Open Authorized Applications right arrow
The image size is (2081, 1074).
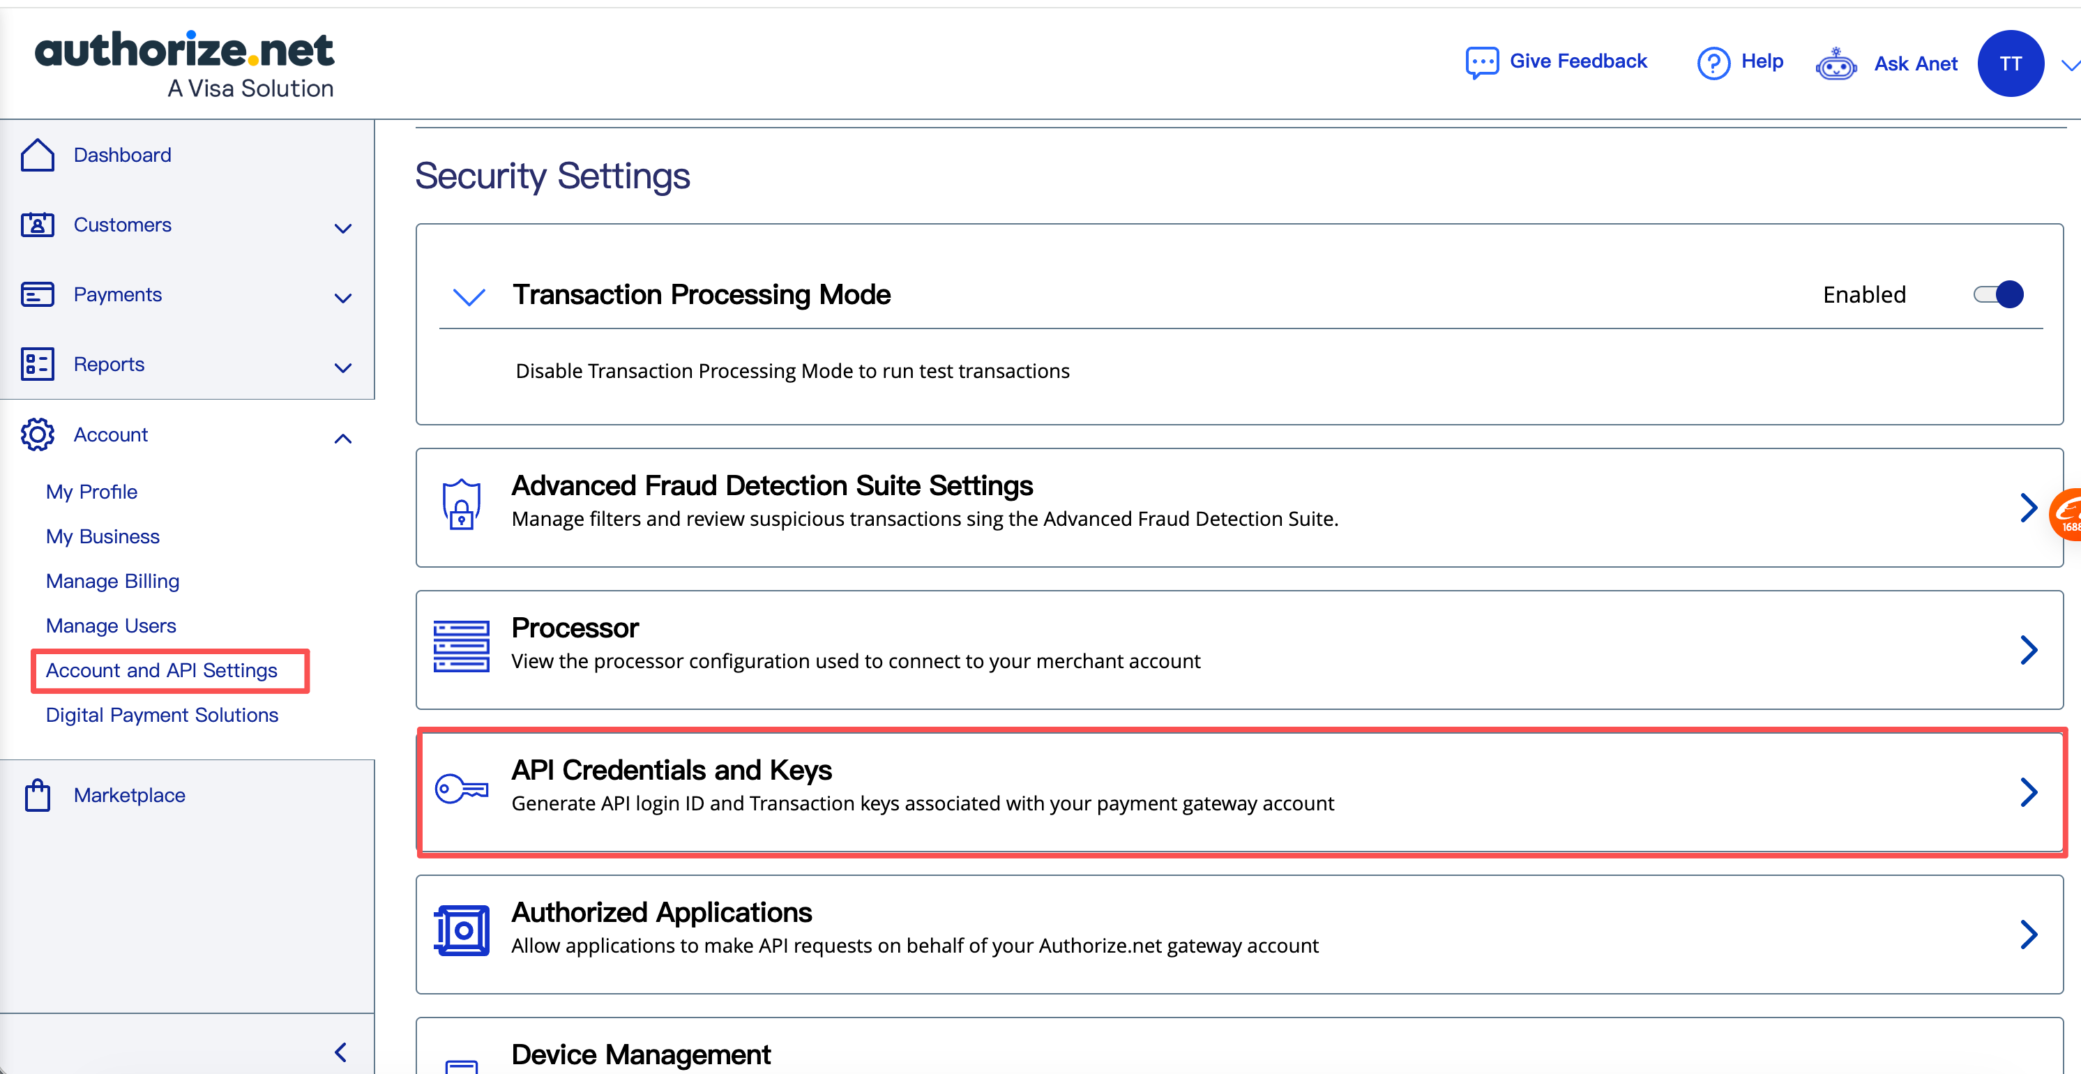pyautogui.click(x=2029, y=935)
